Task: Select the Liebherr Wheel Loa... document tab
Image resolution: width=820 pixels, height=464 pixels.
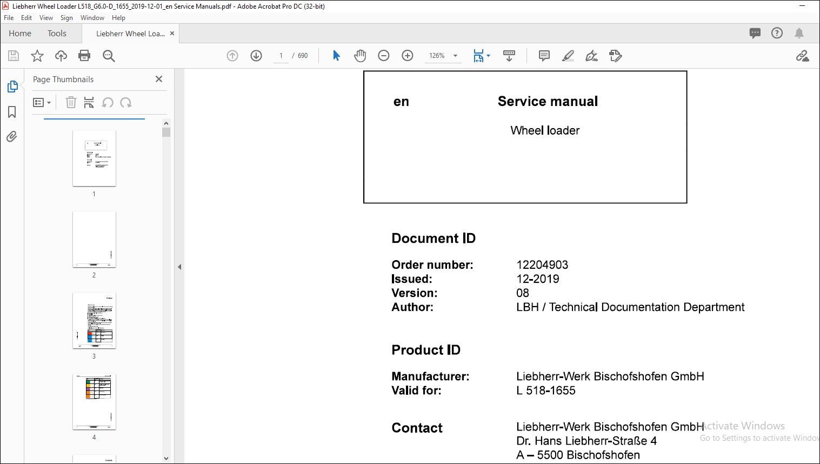Action: point(130,34)
